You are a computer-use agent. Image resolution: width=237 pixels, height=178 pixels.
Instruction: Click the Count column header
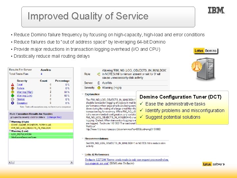click(43, 81)
